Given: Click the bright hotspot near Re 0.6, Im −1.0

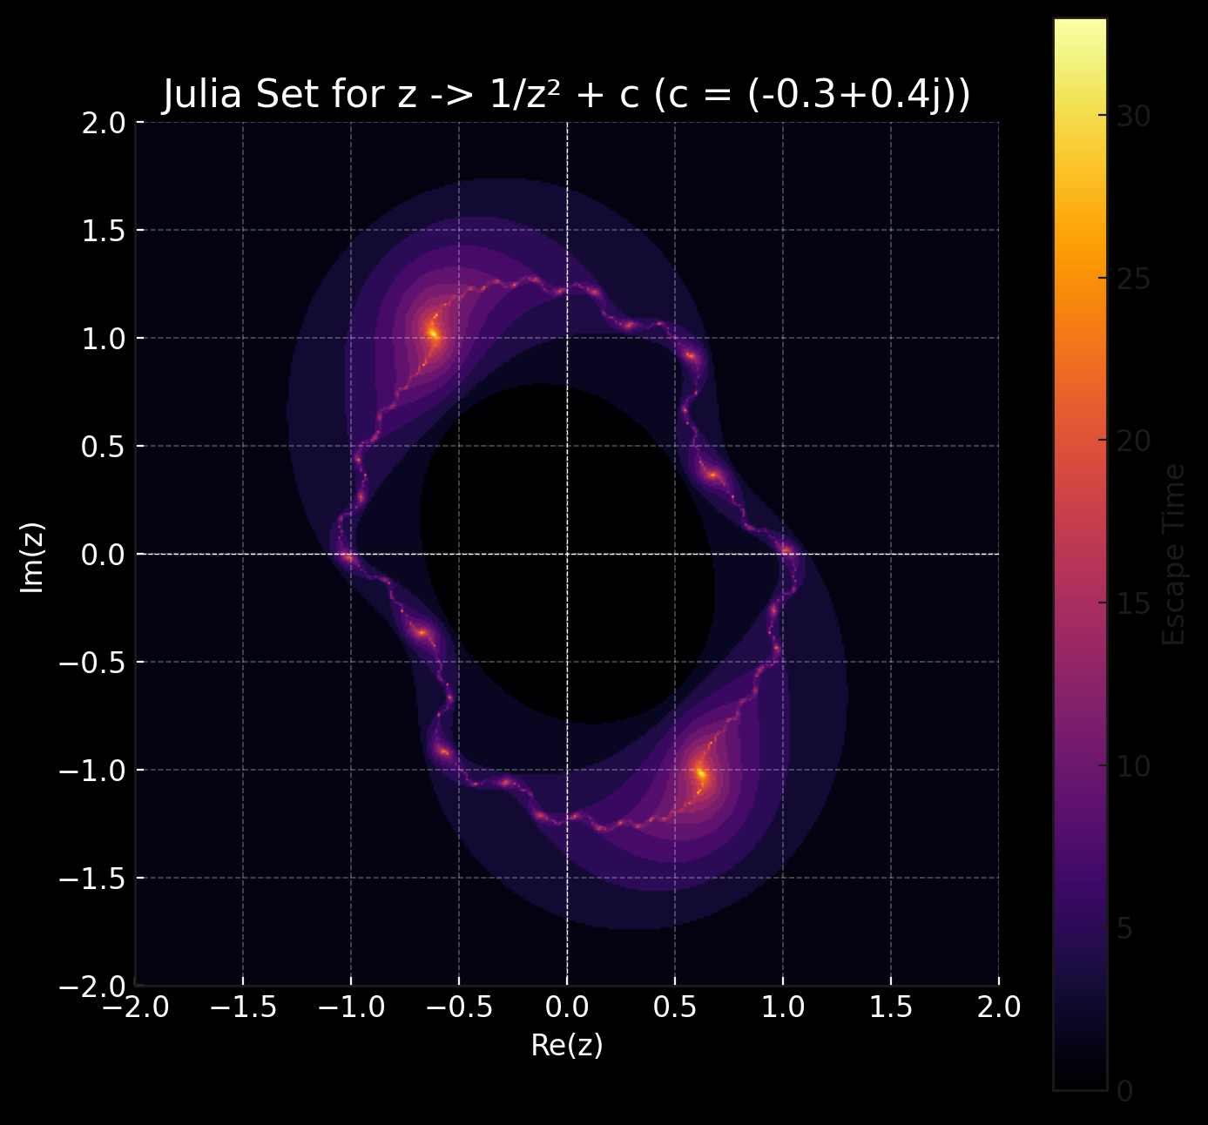Looking at the screenshot, I should pos(701,774).
